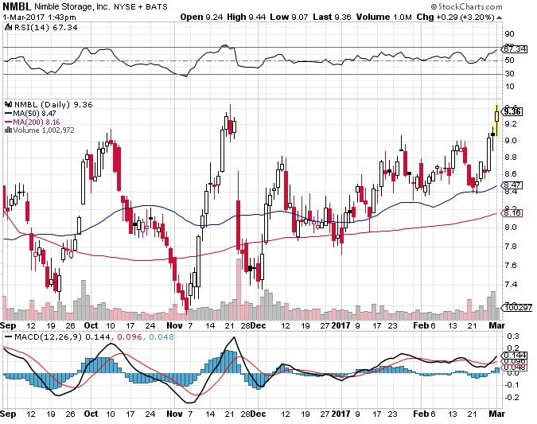Select the black MACD line swatch in legend

8,337
